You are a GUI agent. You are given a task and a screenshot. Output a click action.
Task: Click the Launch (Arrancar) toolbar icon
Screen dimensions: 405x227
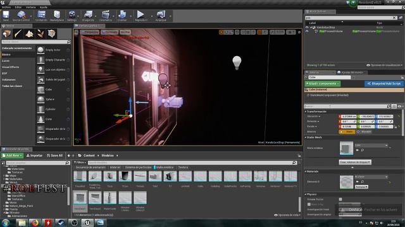161,15
